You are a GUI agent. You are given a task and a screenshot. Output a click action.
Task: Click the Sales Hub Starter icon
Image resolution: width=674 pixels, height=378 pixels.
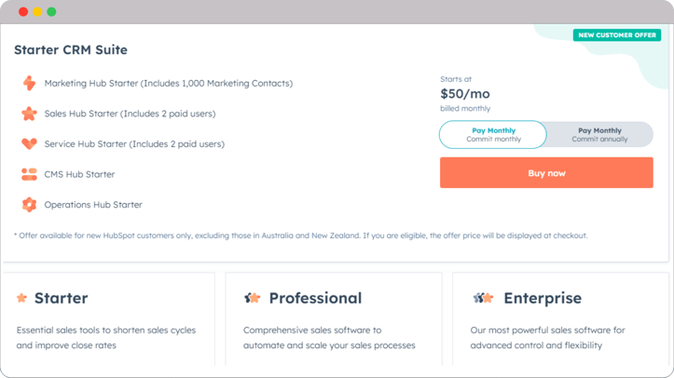[29, 114]
